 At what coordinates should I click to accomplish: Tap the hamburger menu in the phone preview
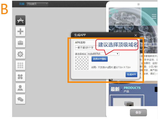pos(154,16)
